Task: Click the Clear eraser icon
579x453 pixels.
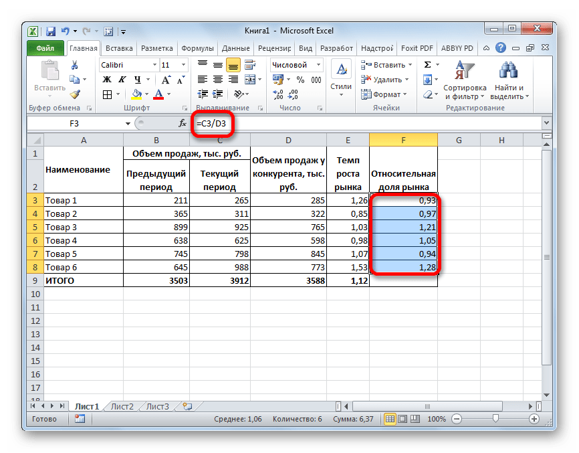Action: point(428,94)
